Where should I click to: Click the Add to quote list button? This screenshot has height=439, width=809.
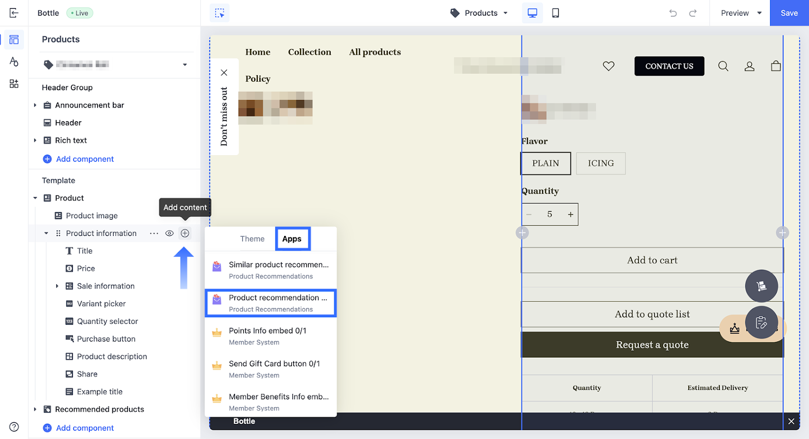[x=652, y=314]
